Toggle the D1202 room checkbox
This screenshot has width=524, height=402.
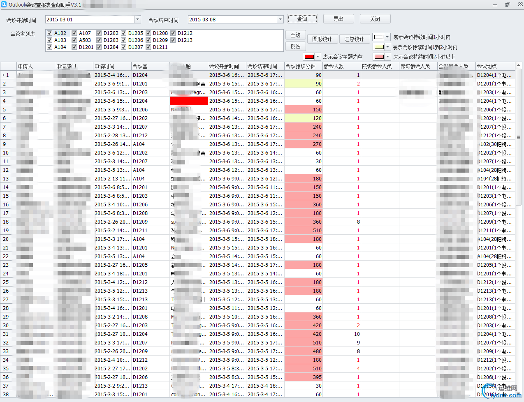(99, 33)
